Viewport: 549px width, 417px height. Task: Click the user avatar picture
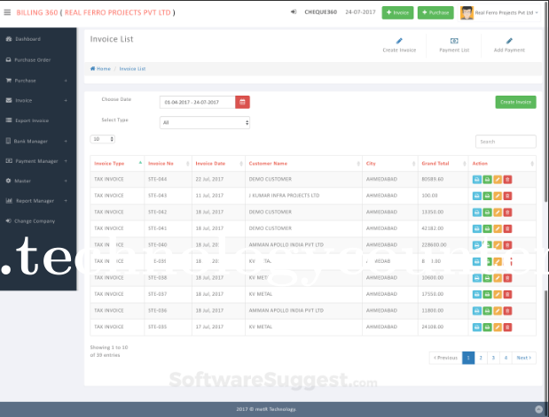point(467,13)
